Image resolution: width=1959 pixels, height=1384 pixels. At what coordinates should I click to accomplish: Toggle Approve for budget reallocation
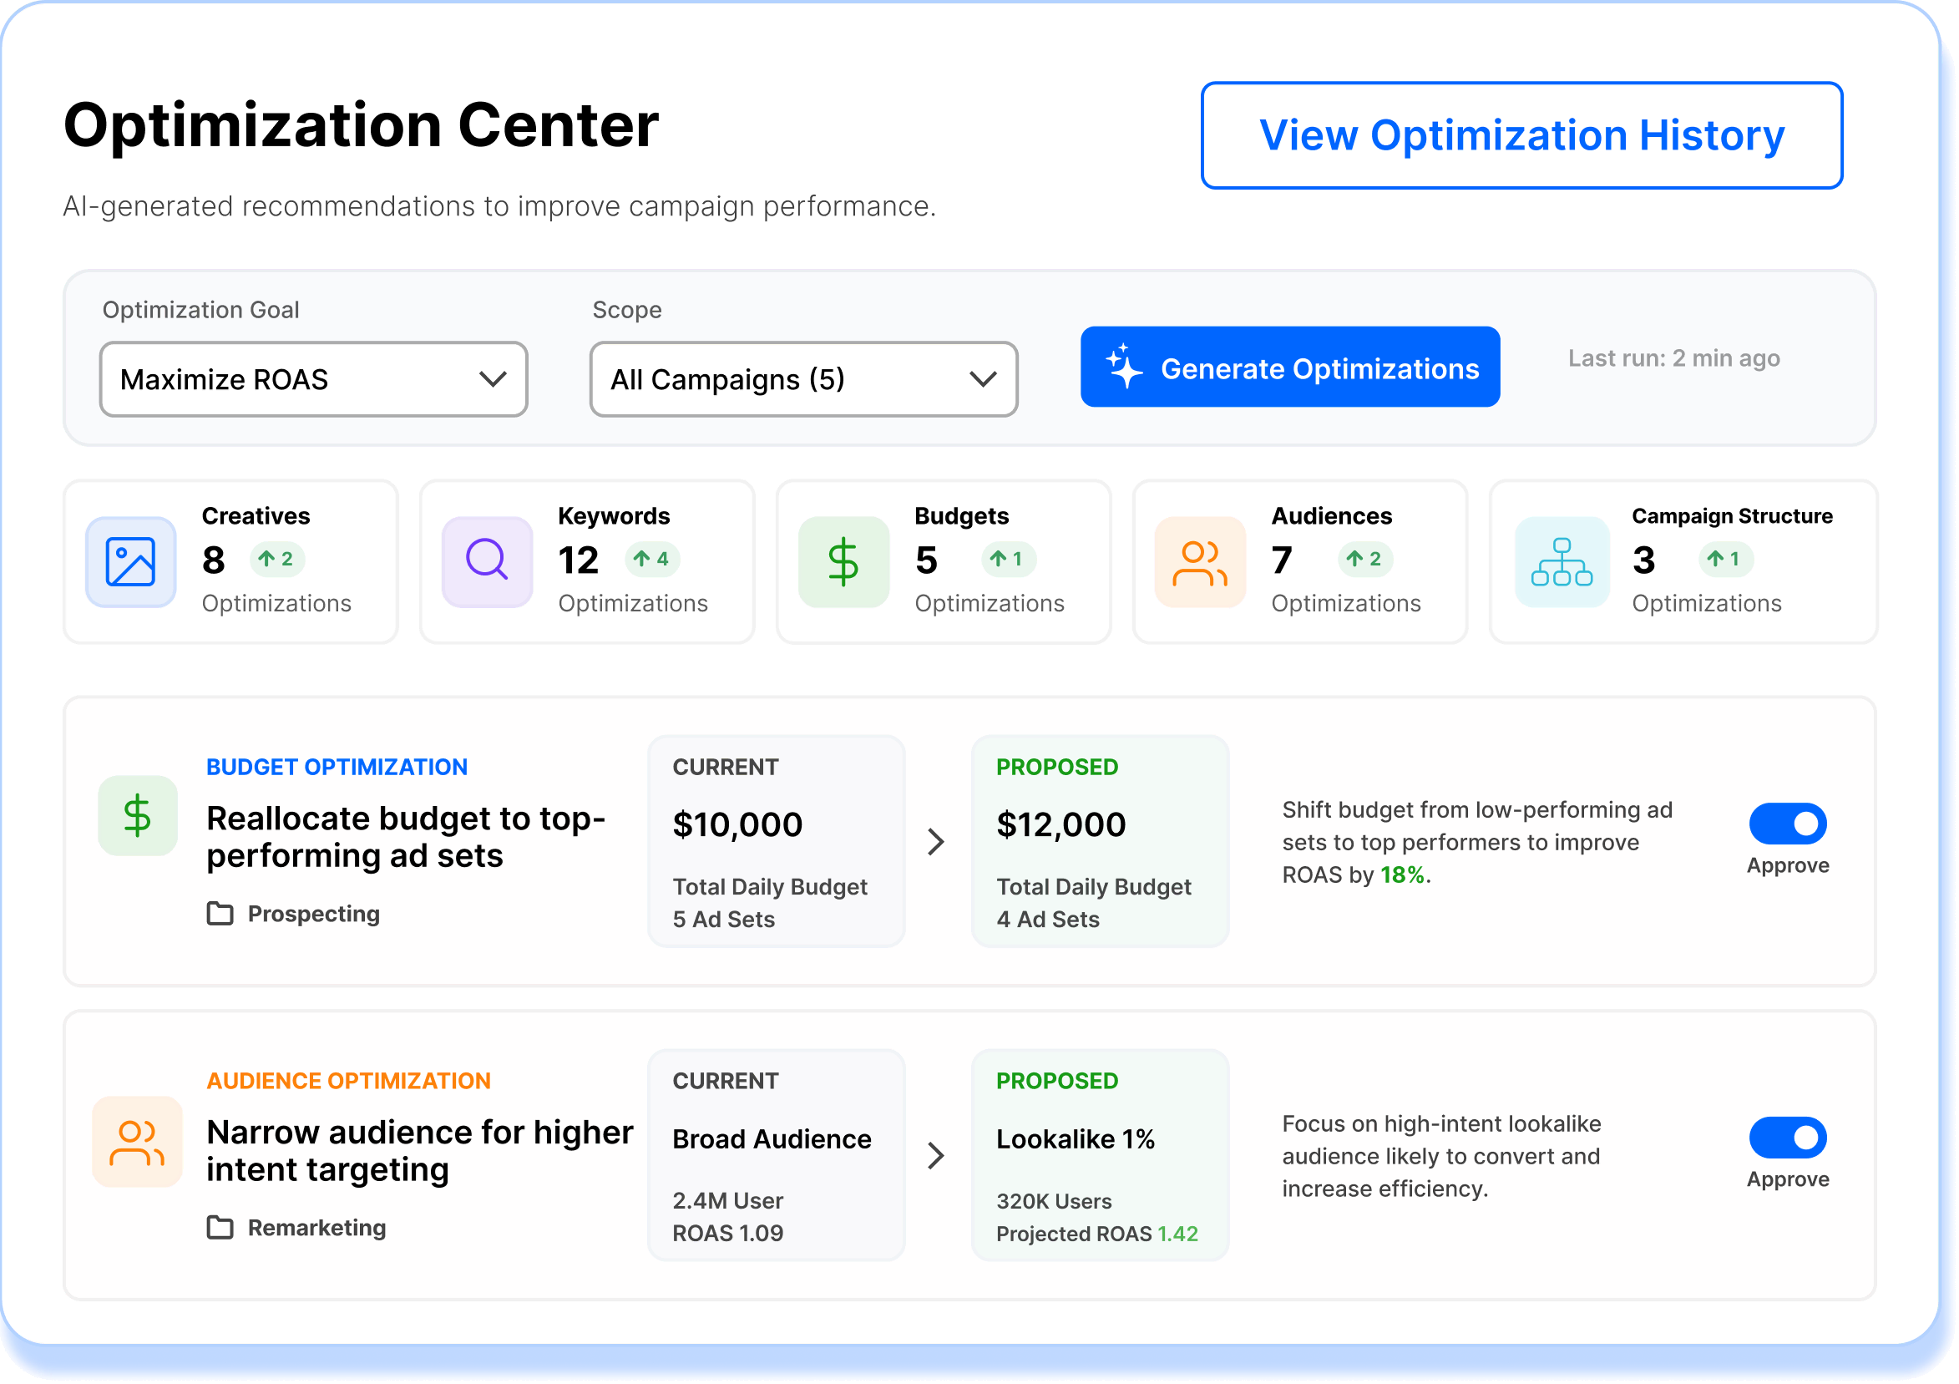(x=1788, y=824)
